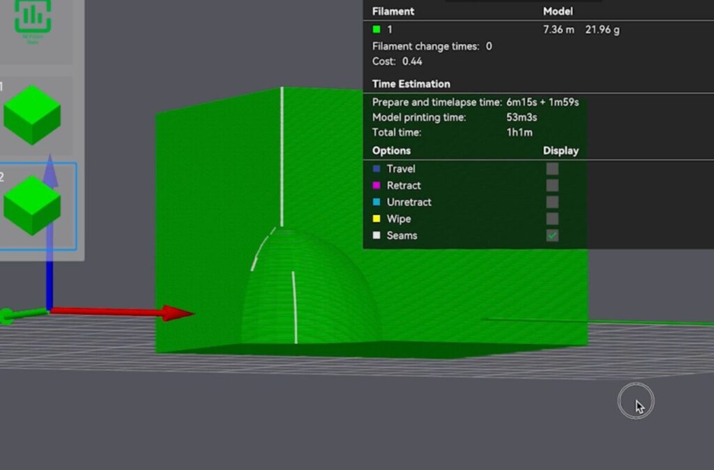Enable the Travel display checkbox
This screenshot has height=470, width=714.
tap(552, 169)
